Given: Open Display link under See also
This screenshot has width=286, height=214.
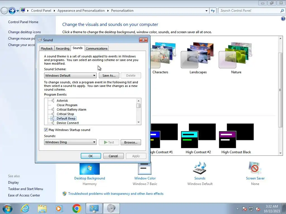Looking at the screenshot, I should (13, 183).
